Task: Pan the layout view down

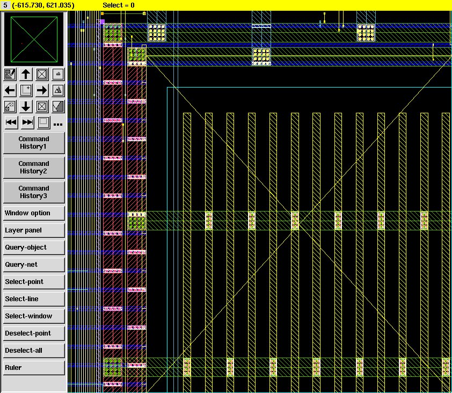Action: (26, 106)
